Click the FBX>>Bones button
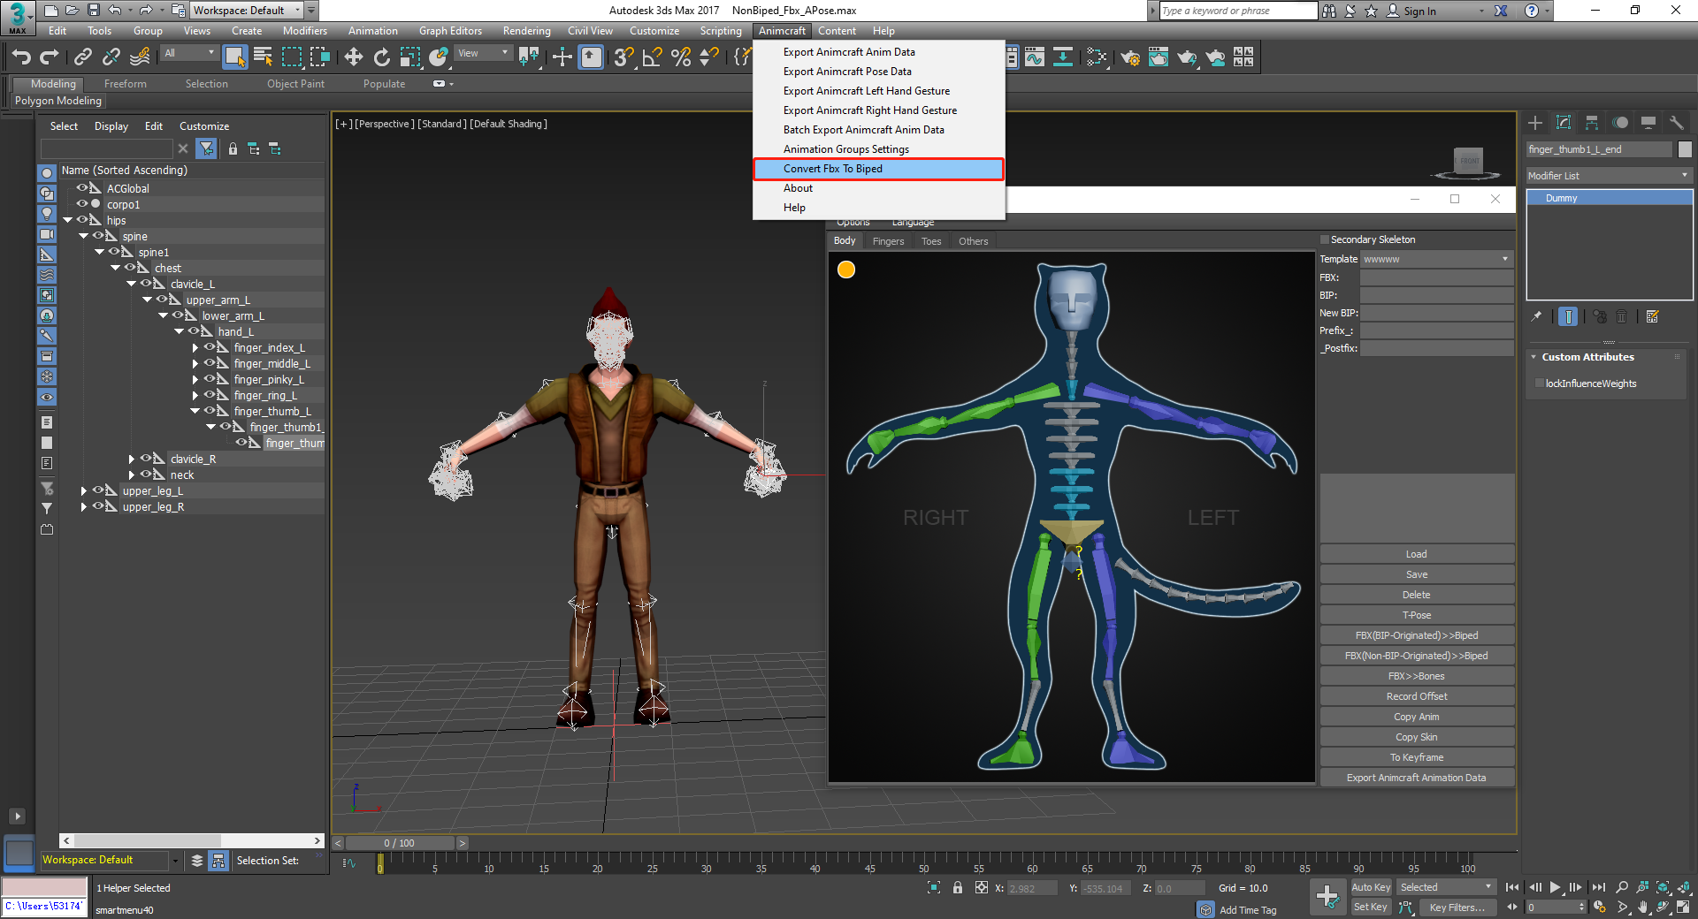Screen dimensions: 1698x919 tap(1417, 676)
